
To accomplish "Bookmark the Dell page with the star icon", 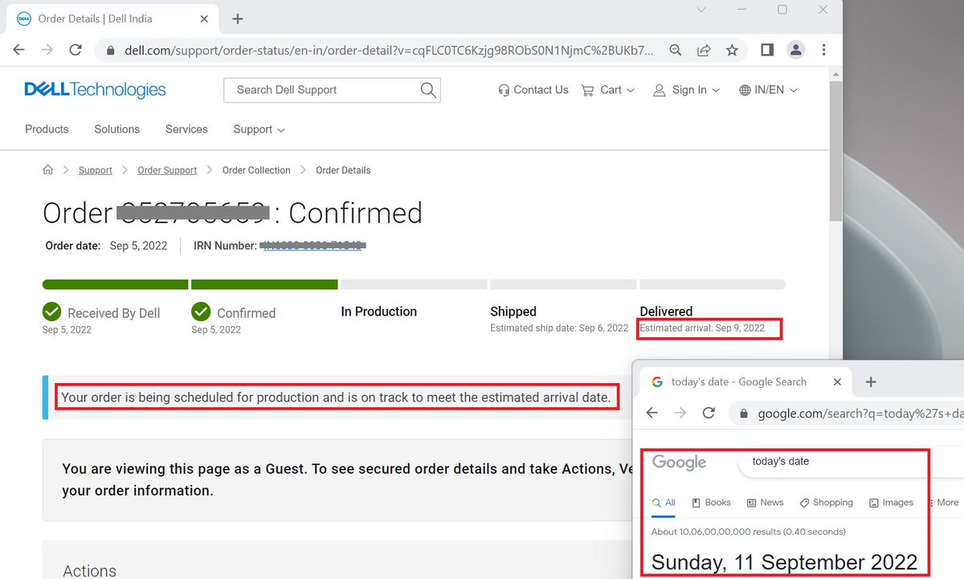I will pyautogui.click(x=732, y=50).
